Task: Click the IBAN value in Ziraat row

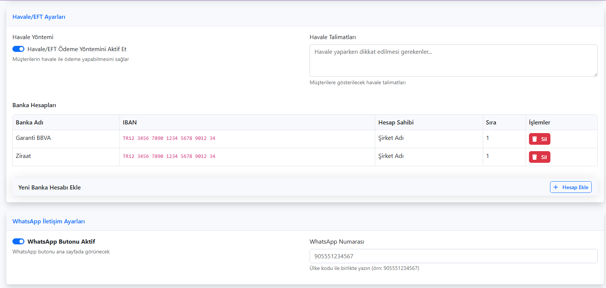Action: click(x=169, y=156)
